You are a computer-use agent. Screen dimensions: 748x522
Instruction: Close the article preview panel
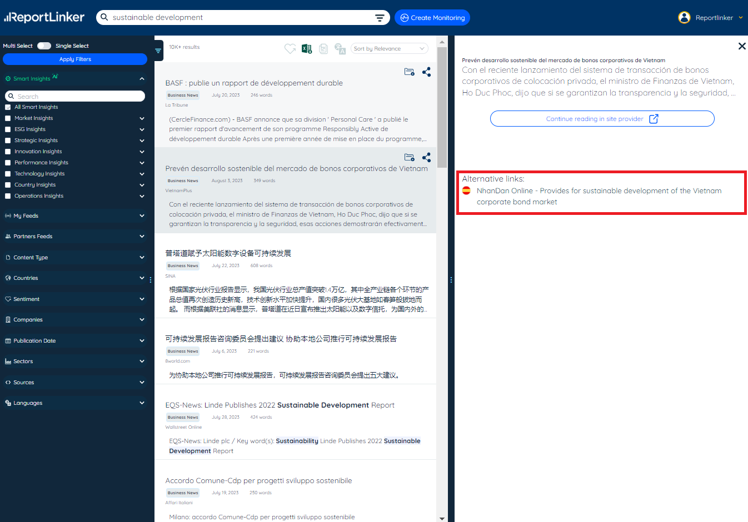[x=742, y=46]
